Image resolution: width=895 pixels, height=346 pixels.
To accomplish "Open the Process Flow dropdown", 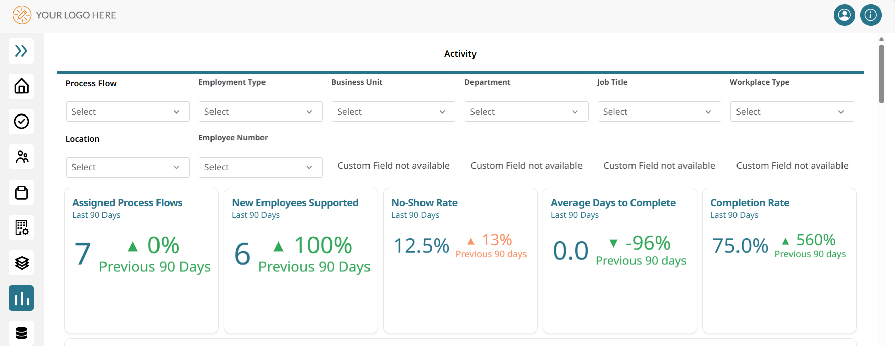I will [128, 111].
